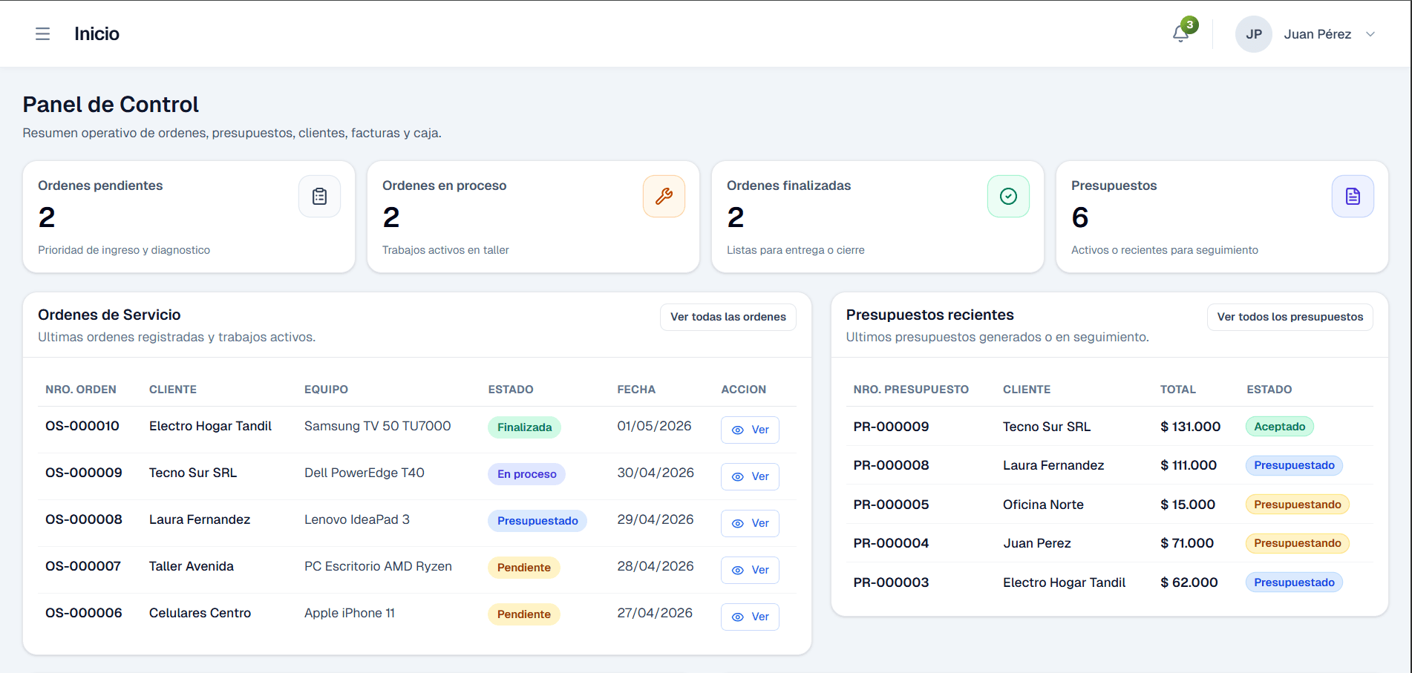This screenshot has width=1412, height=673.
Task: View order OS-000007 with Ver button
Action: 750,570
